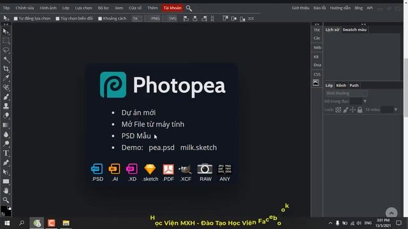Select the Crop tool

tap(6, 69)
